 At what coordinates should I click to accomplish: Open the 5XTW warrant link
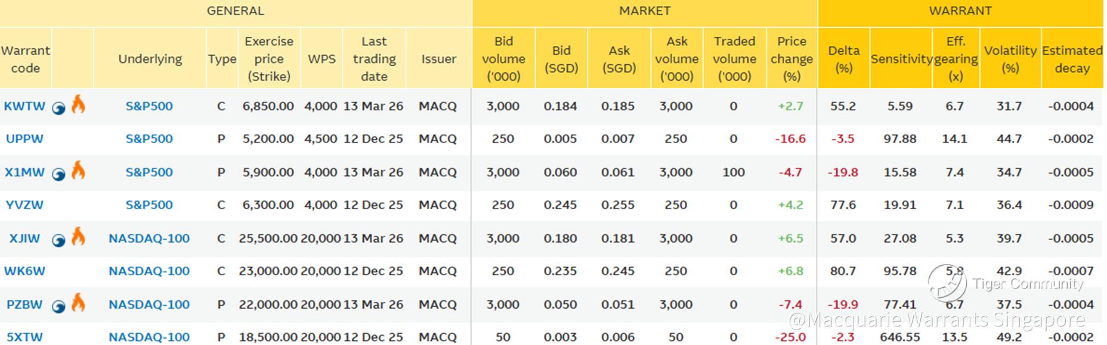[x=24, y=337]
